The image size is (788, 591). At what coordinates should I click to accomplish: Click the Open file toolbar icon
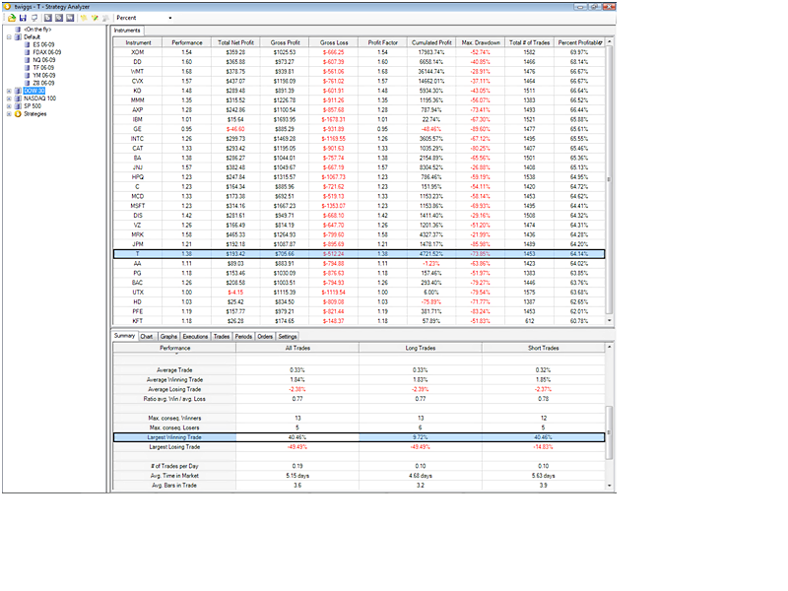click(x=12, y=18)
